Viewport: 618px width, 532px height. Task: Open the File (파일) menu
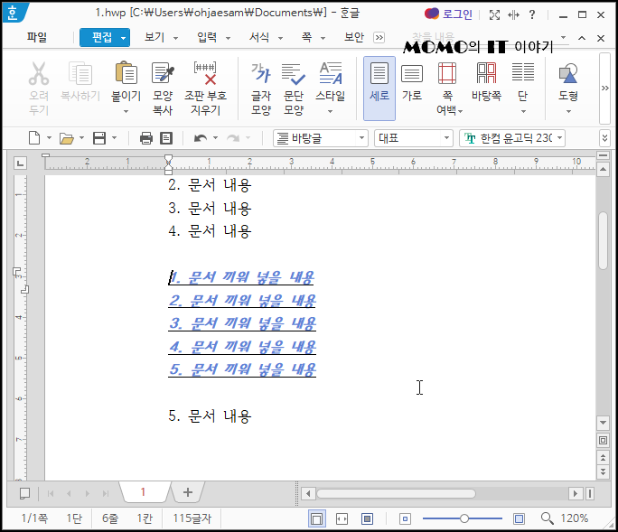37,37
